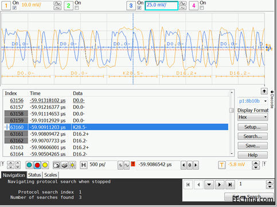Screen dimensions: 277x207
Task: Click the red circle stop button
Action: point(37,165)
